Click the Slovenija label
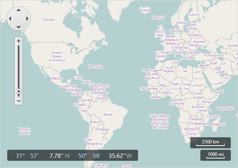 pos(181,47)
